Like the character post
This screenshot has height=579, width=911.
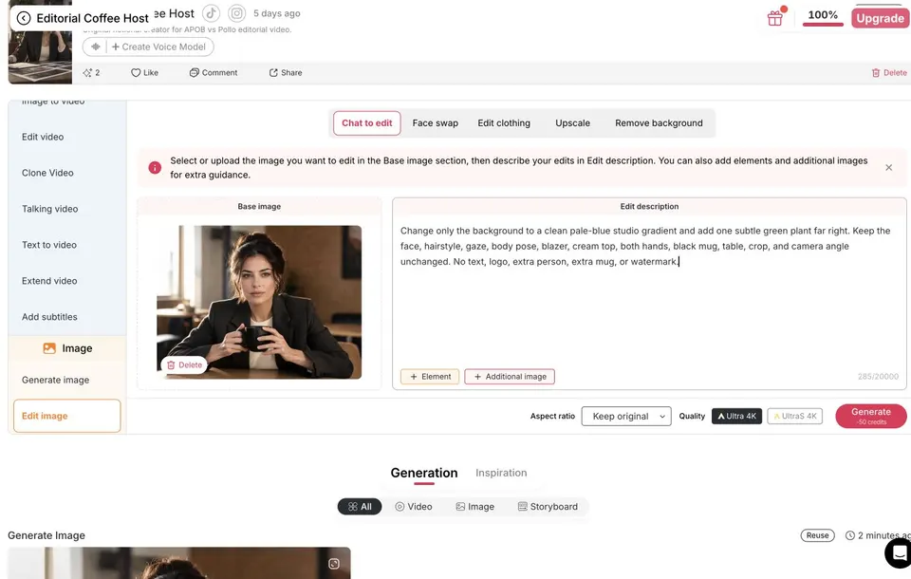[x=144, y=73]
